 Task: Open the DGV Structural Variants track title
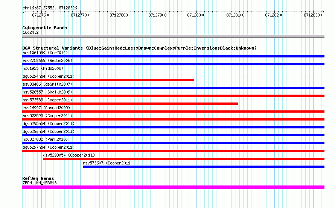pyautogui.click(x=140, y=48)
